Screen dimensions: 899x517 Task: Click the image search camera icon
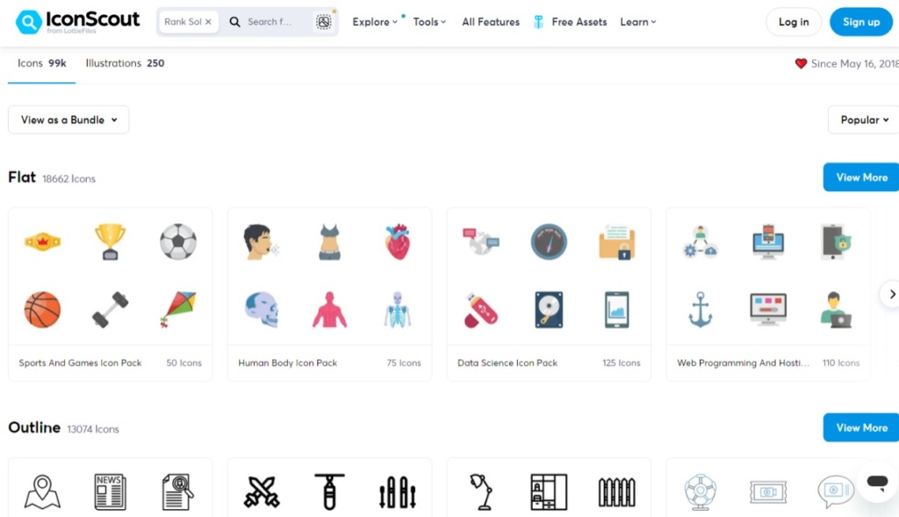[323, 22]
